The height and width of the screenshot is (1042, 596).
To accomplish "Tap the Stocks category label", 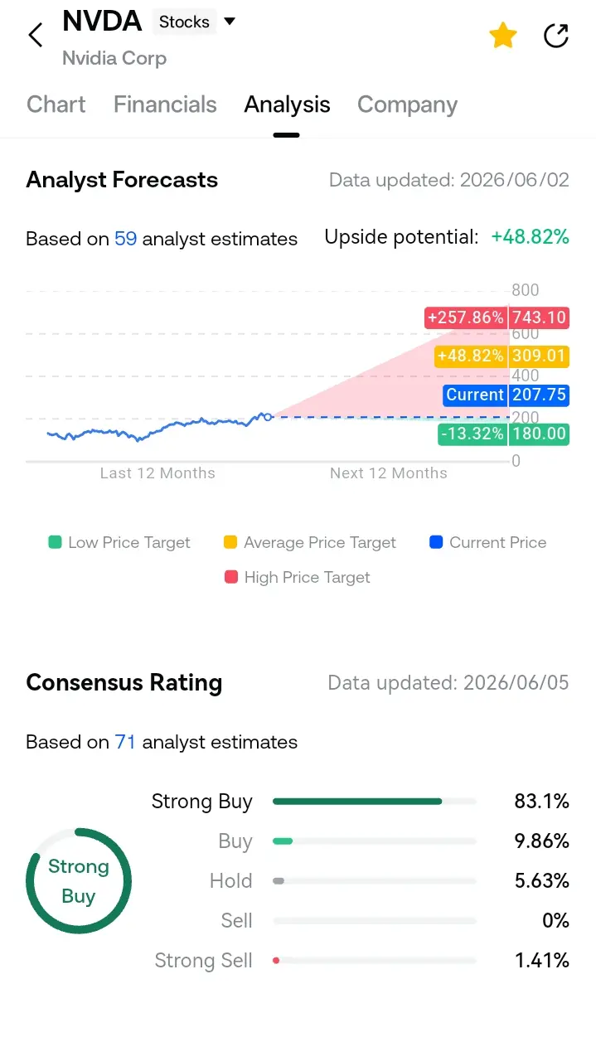I will pyautogui.click(x=184, y=22).
